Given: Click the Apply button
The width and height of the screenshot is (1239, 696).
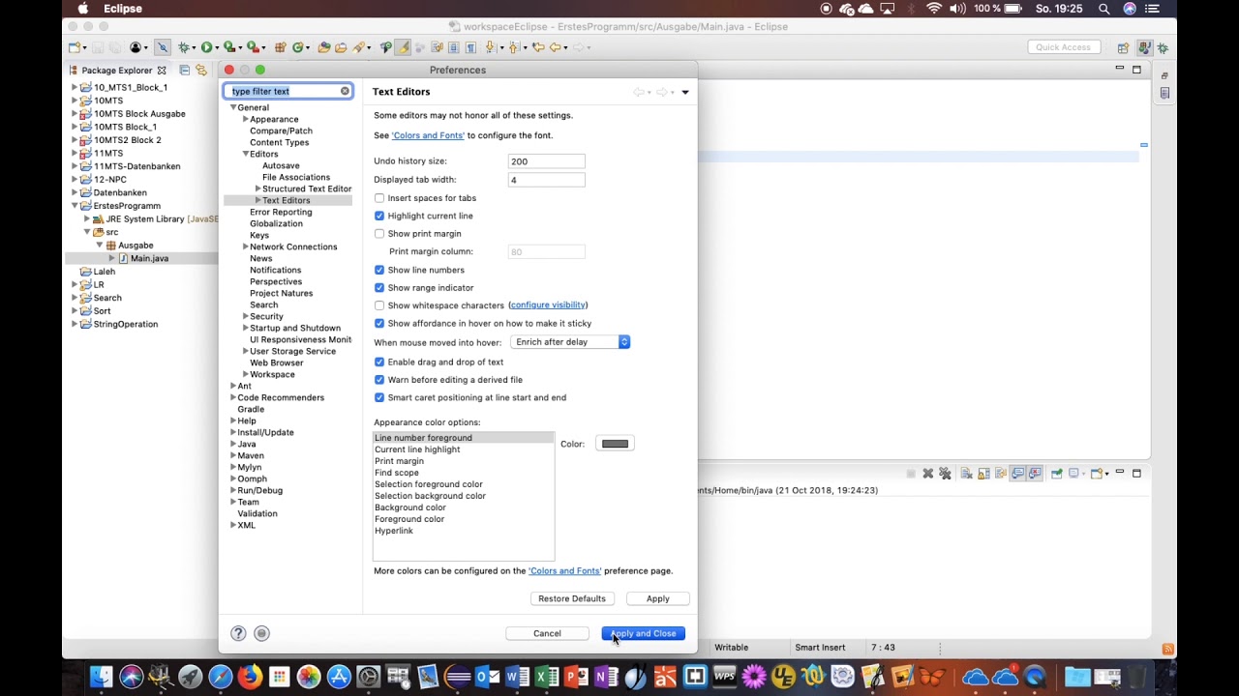Looking at the screenshot, I should point(658,598).
